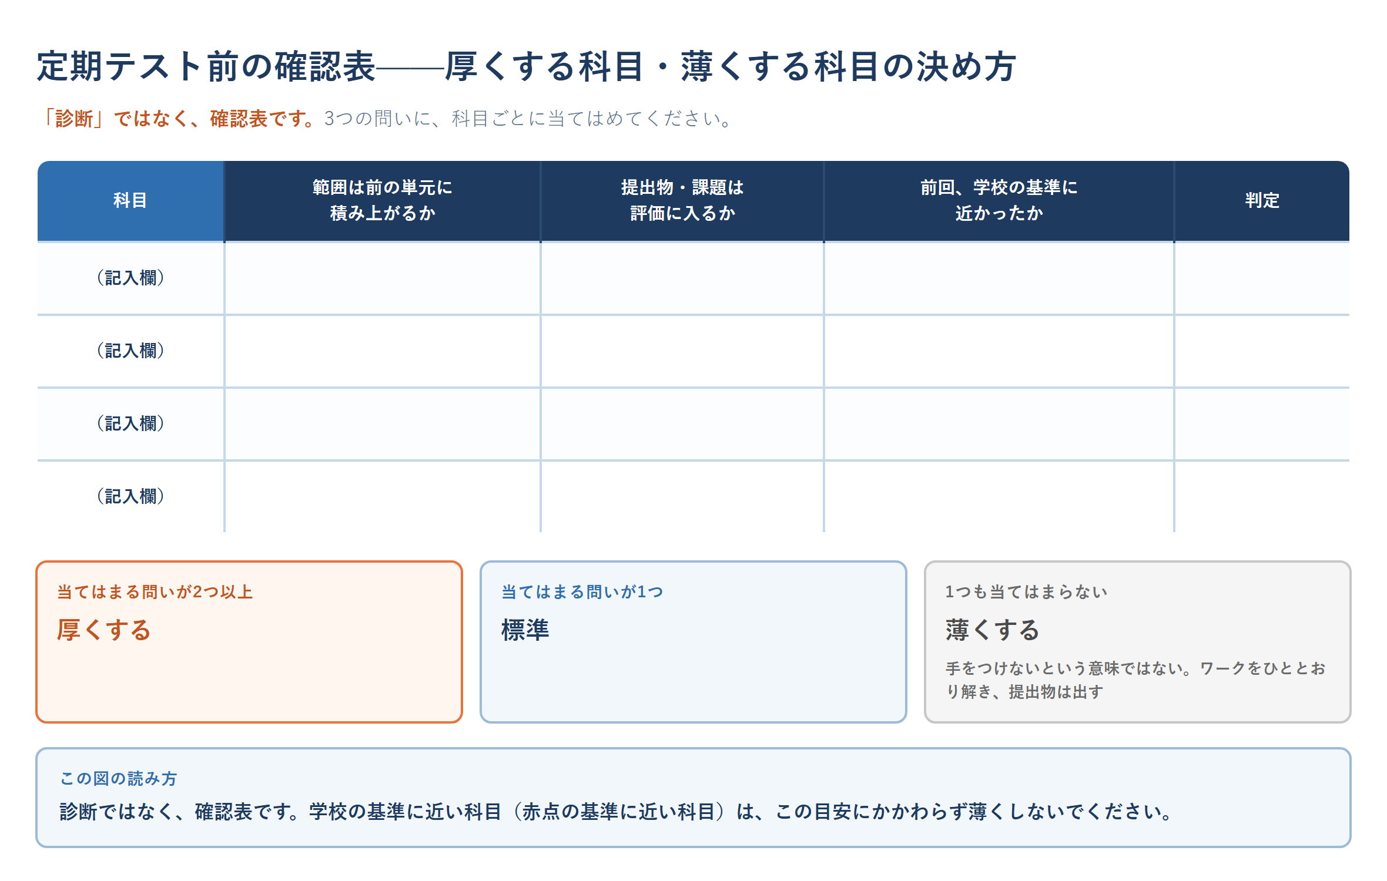Click the 薄くする heading in gray card
The height and width of the screenshot is (881, 1387).
(x=993, y=630)
